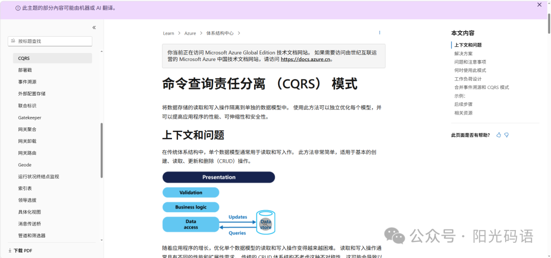The height and width of the screenshot is (258, 551).
Task: Open 消息传送桥 sidebar entry
Action: pyautogui.click(x=30, y=223)
